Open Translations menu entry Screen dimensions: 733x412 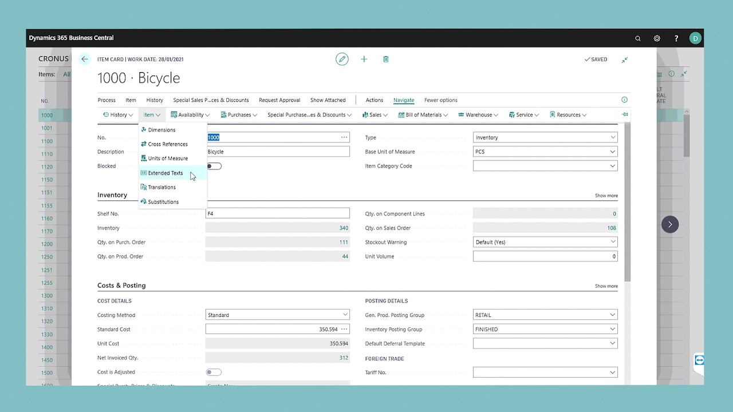172,187
